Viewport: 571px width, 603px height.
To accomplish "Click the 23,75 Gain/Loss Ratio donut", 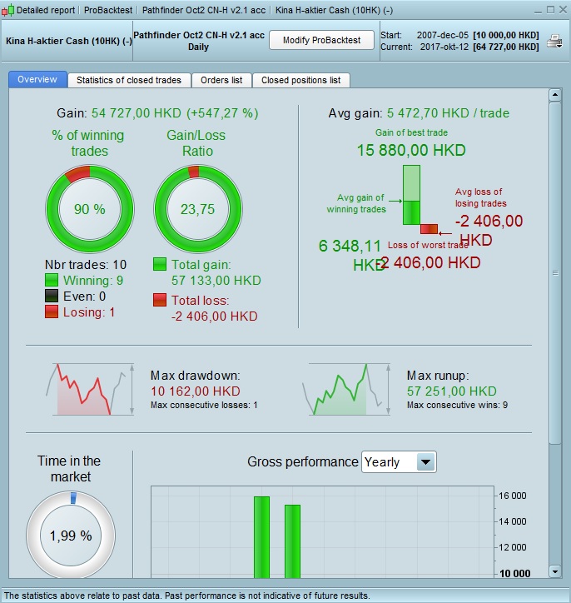I will (197, 209).
